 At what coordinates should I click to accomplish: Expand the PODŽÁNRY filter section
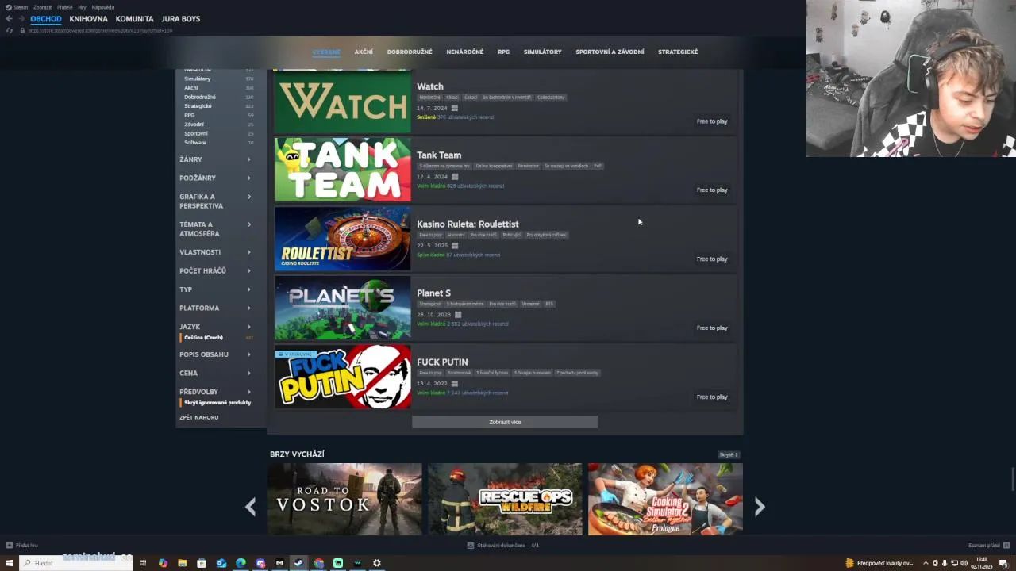[215, 178]
